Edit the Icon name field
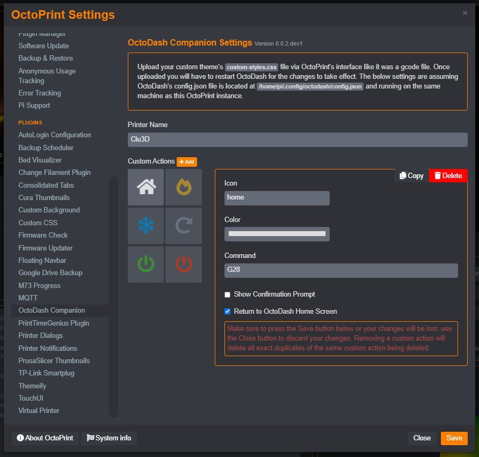The image size is (479, 457). click(277, 198)
